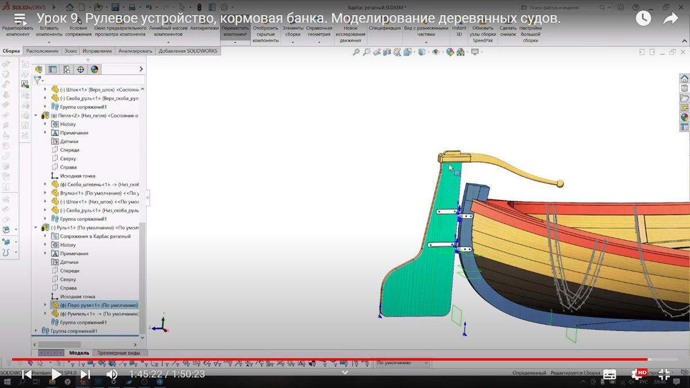
Task: Open the ConfigurationManager tab icon
Action: click(x=67, y=70)
